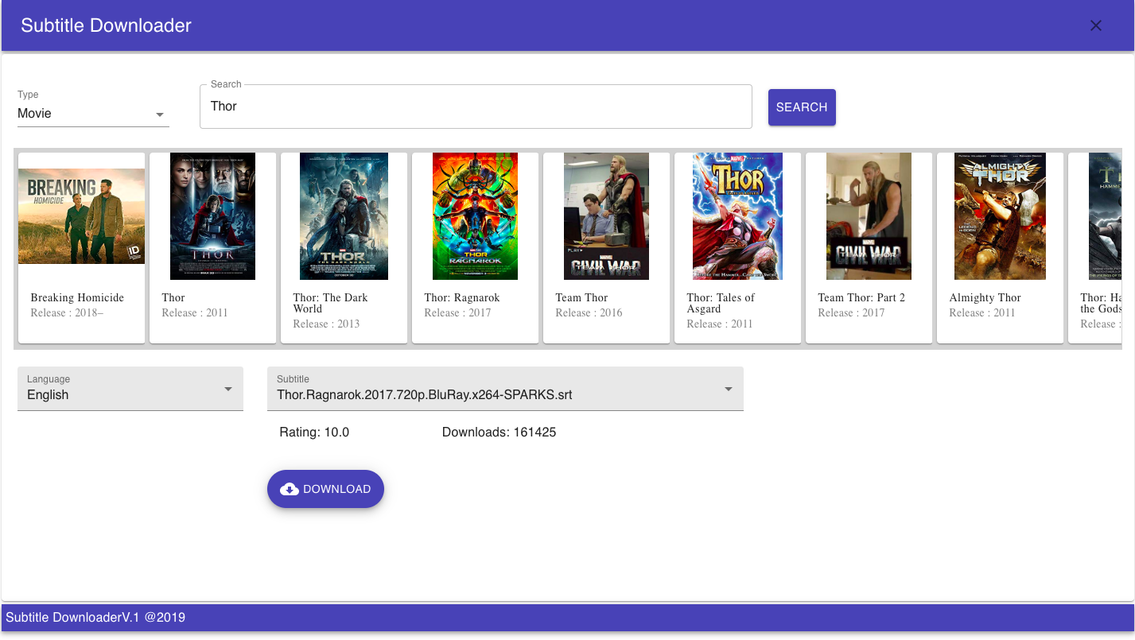Select the Team Thor poster

[x=606, y=215]
